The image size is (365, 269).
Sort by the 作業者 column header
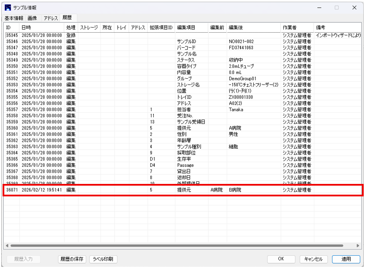pyautogui.click(x=296, y=28)
